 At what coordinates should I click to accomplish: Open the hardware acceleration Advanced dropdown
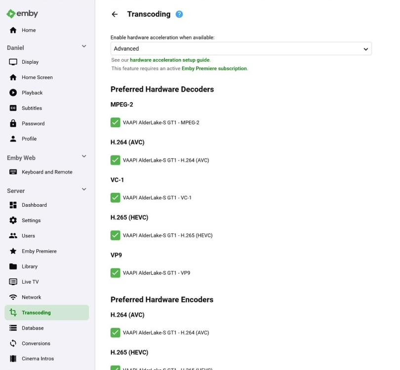[x=241, y=49]
